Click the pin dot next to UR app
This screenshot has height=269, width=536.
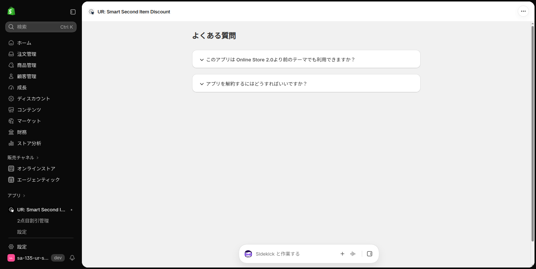[71, 210]
